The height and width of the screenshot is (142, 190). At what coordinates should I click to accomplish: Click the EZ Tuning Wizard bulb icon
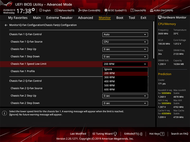tap(115, 134)
